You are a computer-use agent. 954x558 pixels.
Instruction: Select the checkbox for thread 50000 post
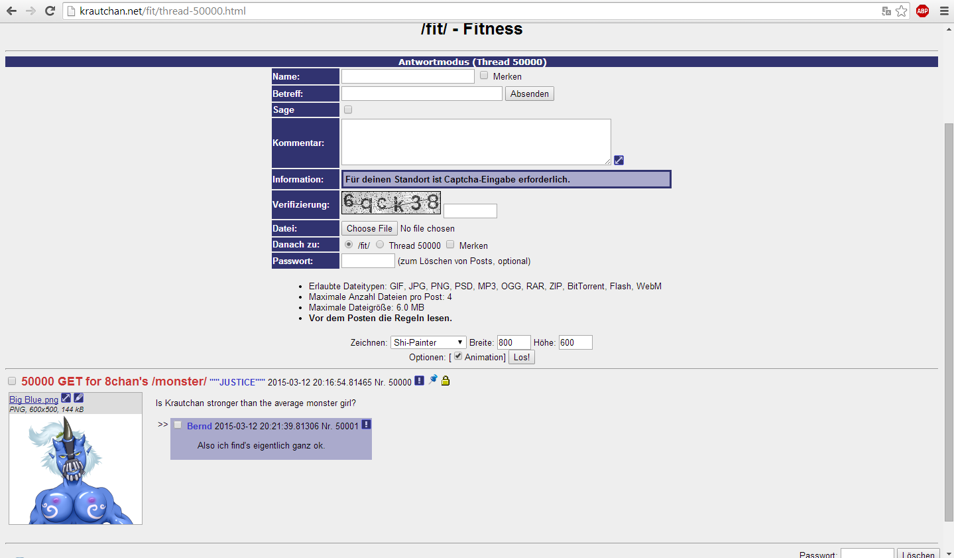12,381
